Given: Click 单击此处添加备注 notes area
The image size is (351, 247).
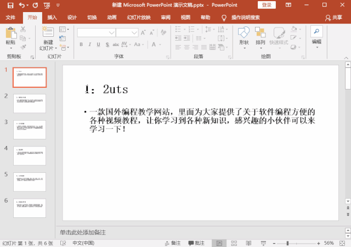Looking at the screenshot, I should [x=83, y=232].
